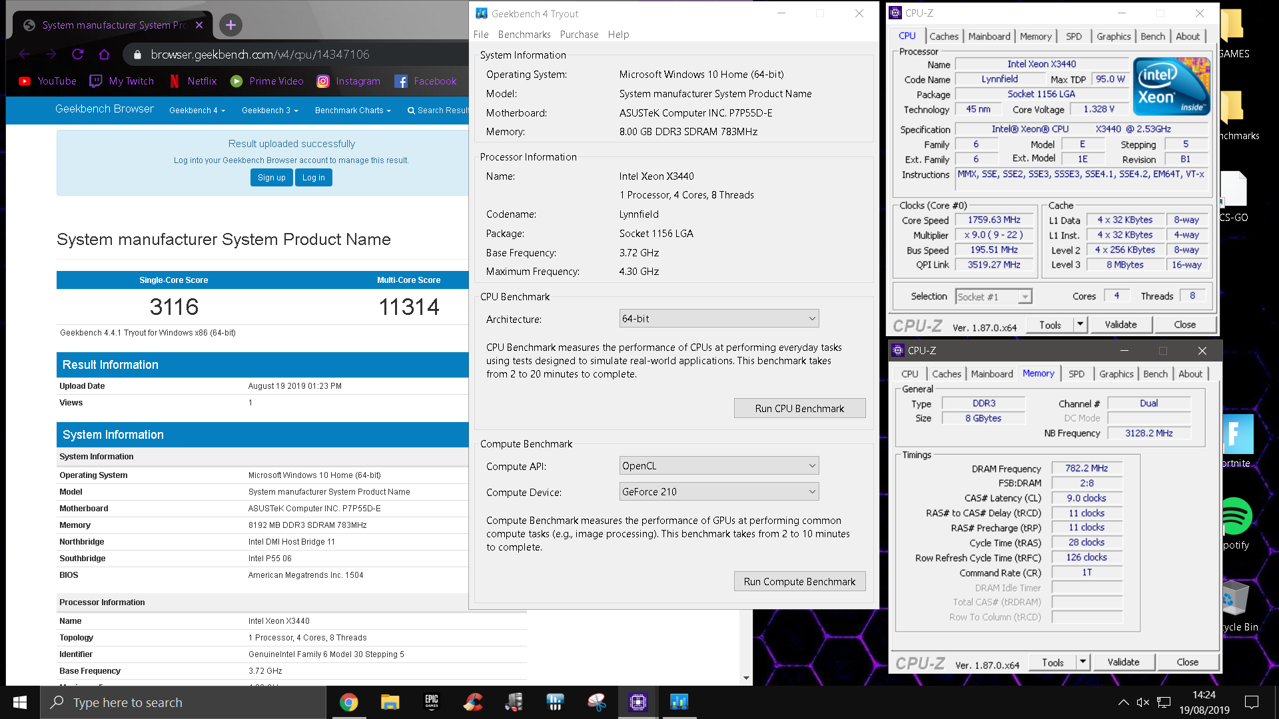Expand the Geekbench 3 dropdown menu
This screenshot has height=719, width=1279.
[x=270, y=111]
